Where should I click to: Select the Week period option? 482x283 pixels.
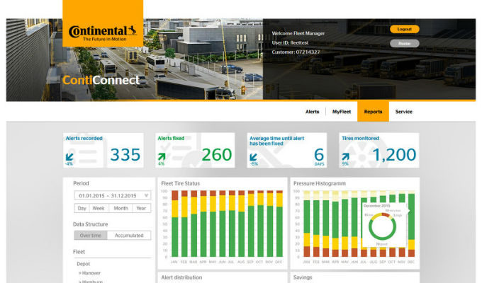click(99, 208)
